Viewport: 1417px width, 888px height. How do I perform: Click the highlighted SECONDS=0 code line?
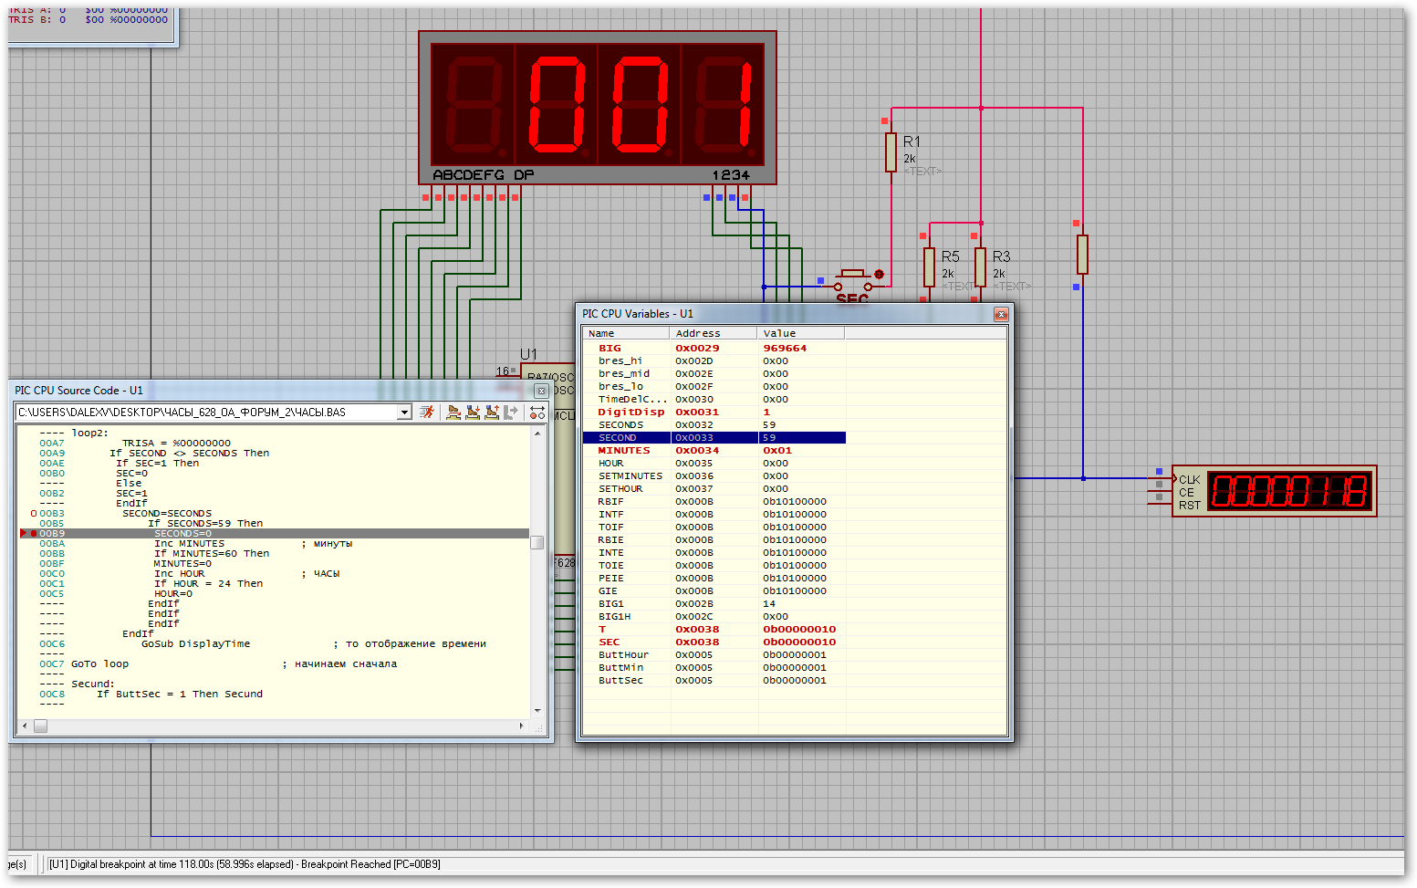click(x=274, y=534)
